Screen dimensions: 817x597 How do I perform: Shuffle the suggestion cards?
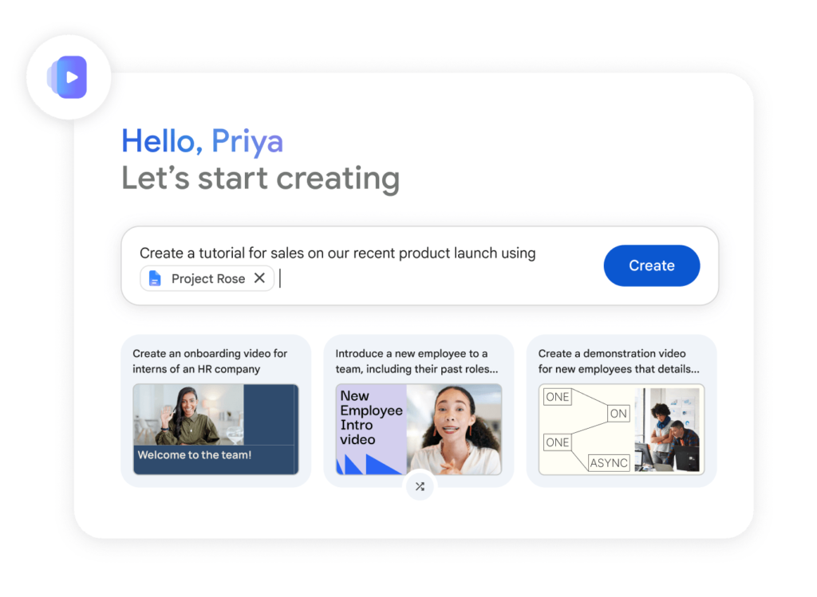coord(420,486)
